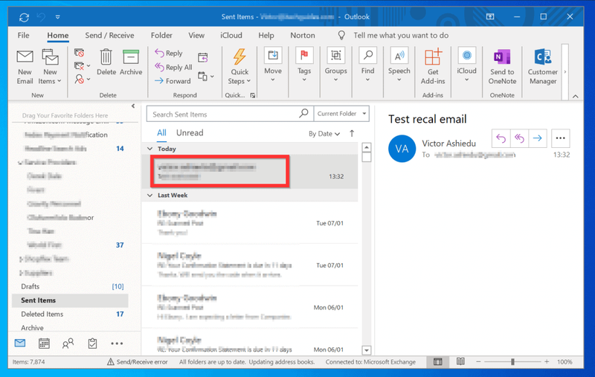The width and height of the screenshot is (595, 377).
Task: Open the File tab
Action: (23, 35)
